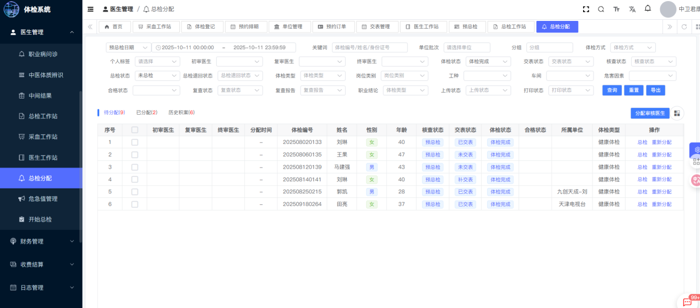Open the search magnifier icon
This screenshot has height=308, width=700.
[601, 9]
